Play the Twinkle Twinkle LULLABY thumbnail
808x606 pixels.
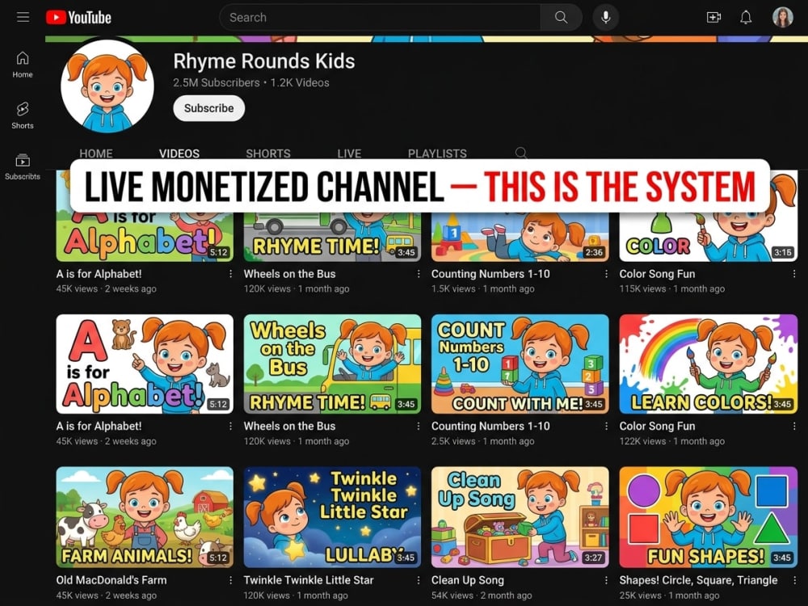(x=332, y=517)
